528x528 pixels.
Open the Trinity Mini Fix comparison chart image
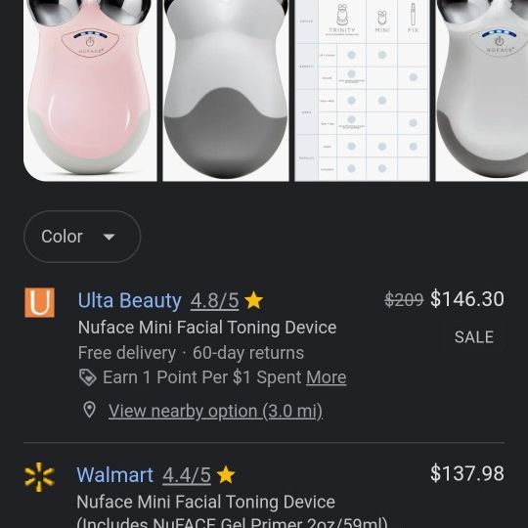(362, 91)
